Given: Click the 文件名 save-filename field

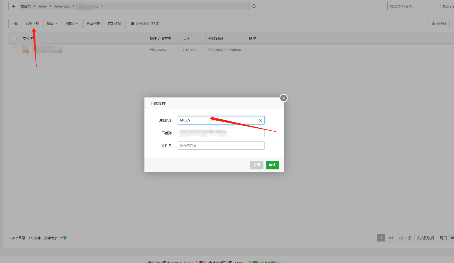Looking at the screenshot, I should [x=221, y=145].
